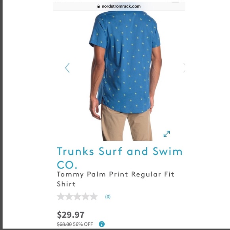Advance to the next product image with right chevron

coord(184,68)
